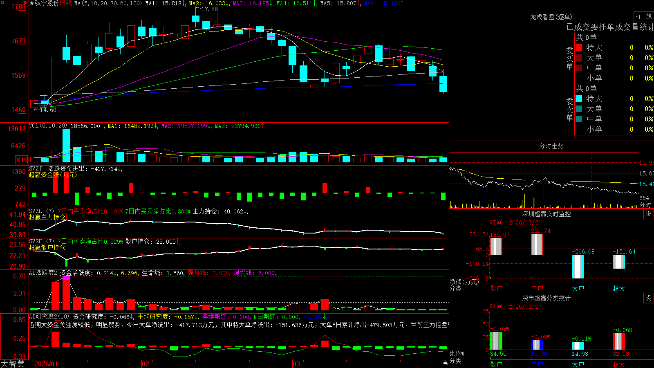Click the 大户 bar labeled -266.08
Viewport: 654px width, 368px height.
pos(578,267)
